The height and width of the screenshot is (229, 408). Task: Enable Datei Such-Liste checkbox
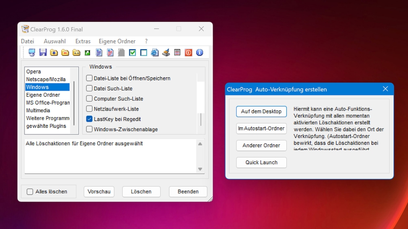89,88
